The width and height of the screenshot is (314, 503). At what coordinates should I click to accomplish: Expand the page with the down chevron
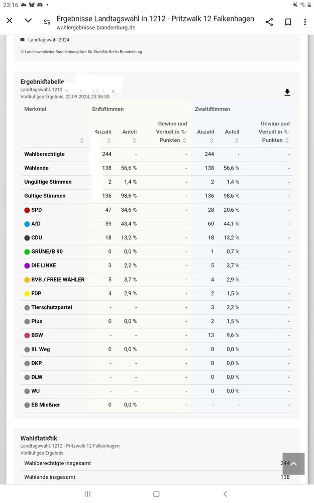pos(28,20)
